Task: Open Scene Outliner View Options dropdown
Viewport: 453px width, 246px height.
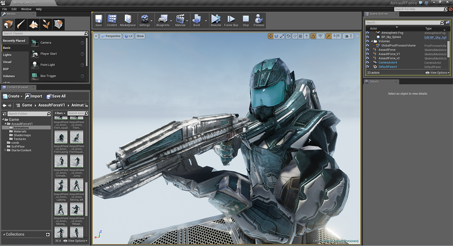Action: click(x=437, y=73)
